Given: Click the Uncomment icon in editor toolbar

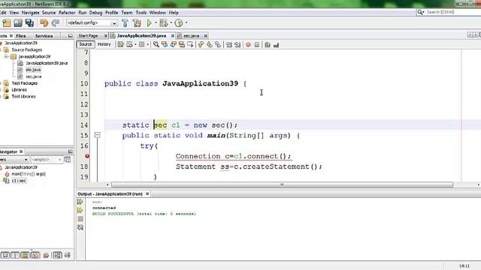Looking at the screenshot, I should pyautogui.click(x=276, y=45).
